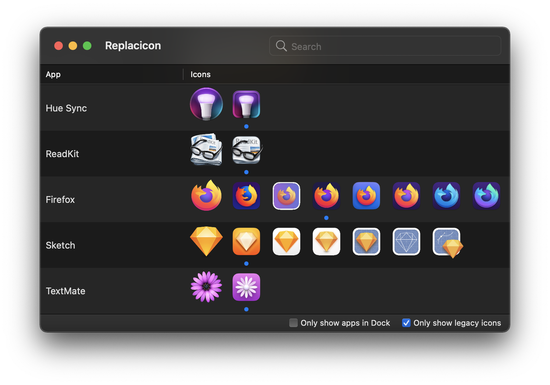Screen dimensions: 550x385
Task: Focus the Search text field
Action: click(385, 46)
